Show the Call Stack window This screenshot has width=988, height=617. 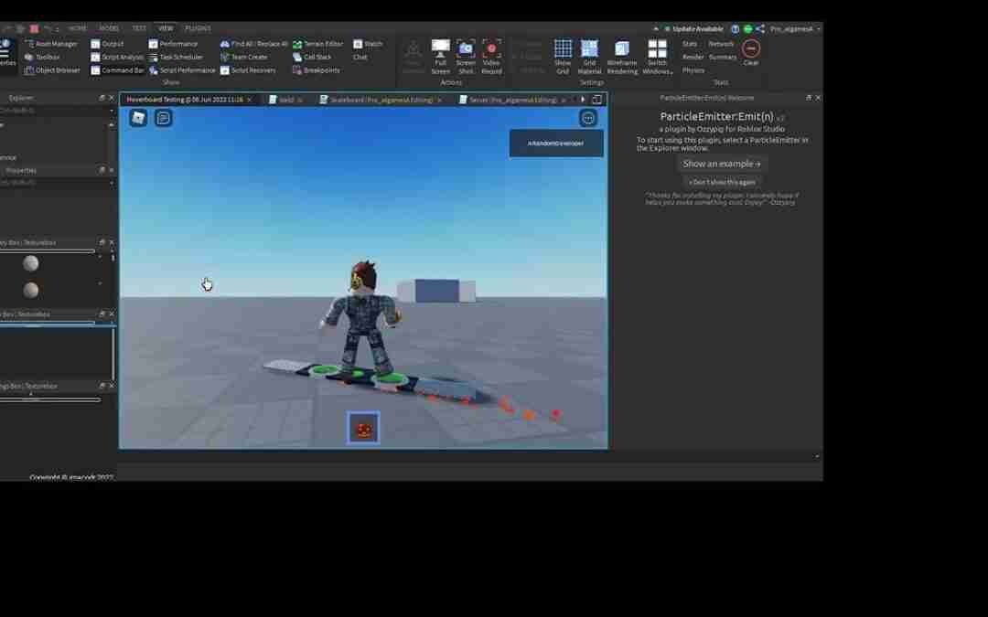point(312,58)
